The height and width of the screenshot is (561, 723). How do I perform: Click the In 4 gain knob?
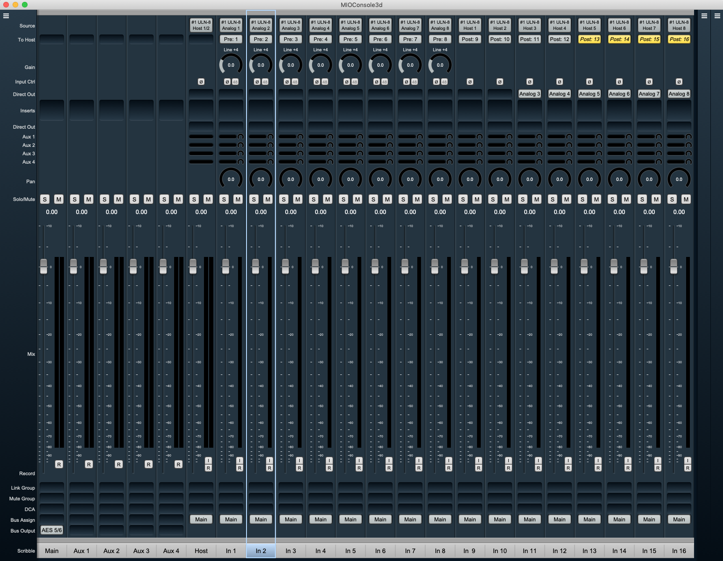321,65
